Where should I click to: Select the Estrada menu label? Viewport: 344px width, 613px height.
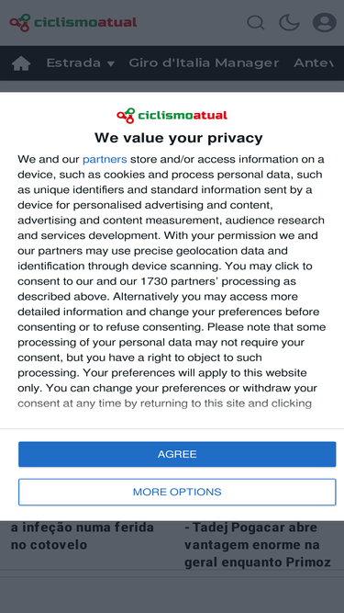coord(73,62)
